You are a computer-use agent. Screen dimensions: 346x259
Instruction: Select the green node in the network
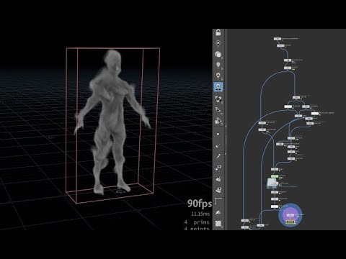coord(275,176)
